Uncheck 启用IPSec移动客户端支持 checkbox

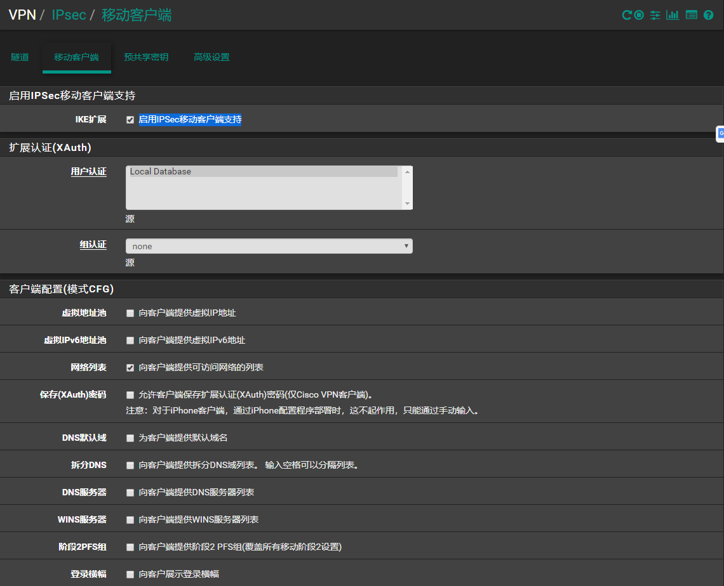[130, 120]
